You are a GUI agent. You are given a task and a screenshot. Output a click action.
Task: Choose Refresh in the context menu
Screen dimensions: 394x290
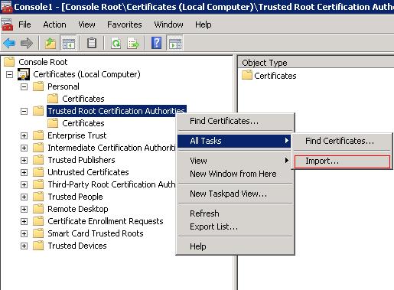click(x=236, y=213)
